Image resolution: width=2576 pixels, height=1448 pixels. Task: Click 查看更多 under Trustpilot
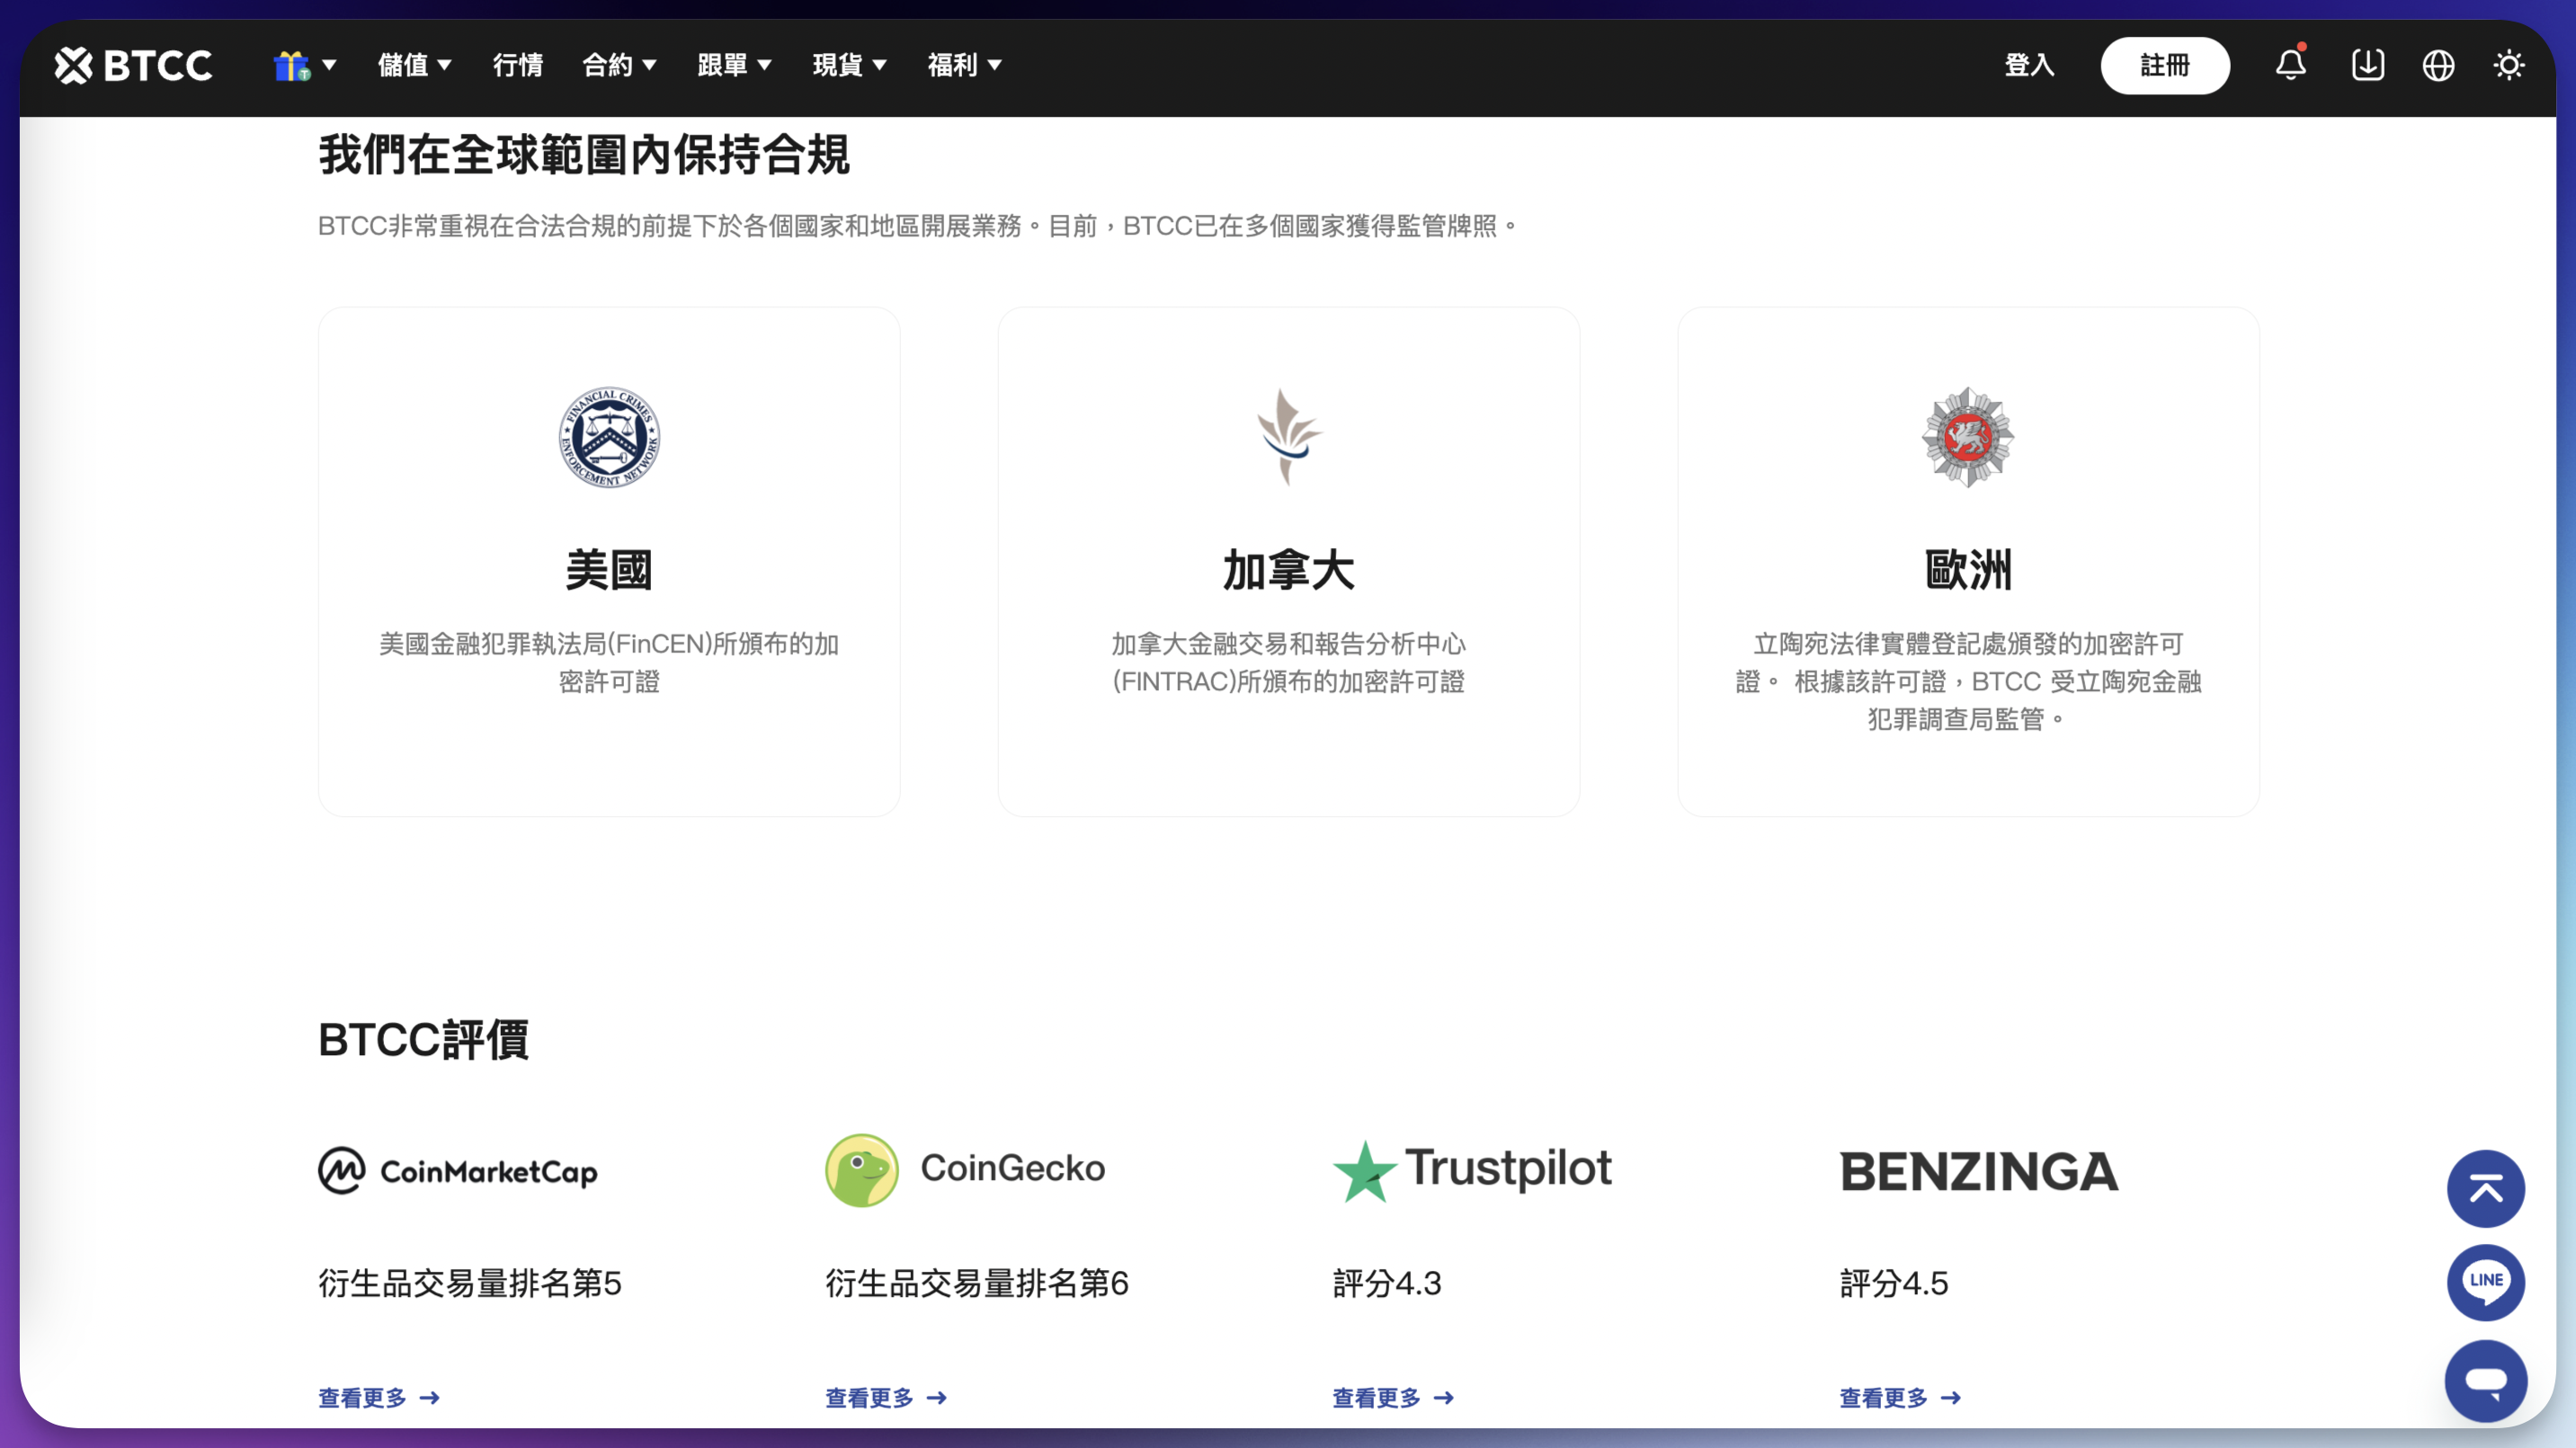pyautogui.click(x=1393, y=1397)
